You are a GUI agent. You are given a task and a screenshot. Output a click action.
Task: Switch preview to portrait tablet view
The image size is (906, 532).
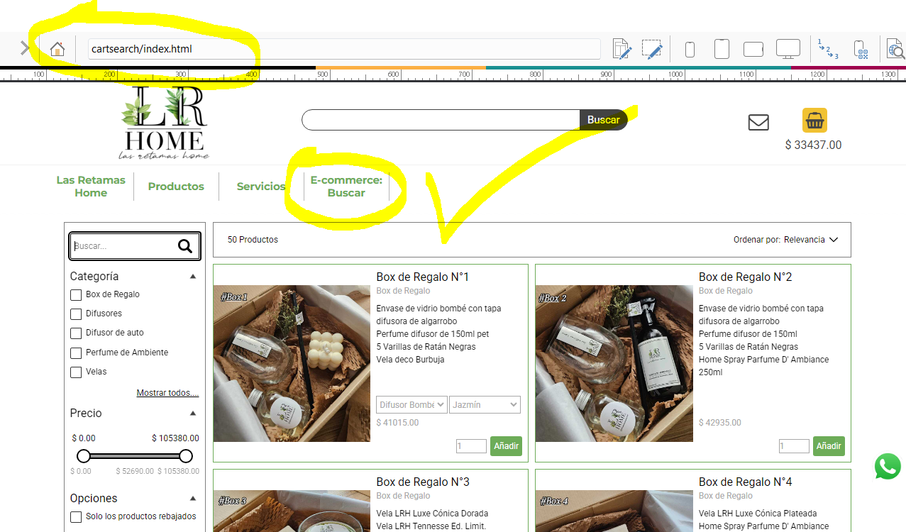pos(722,49)
